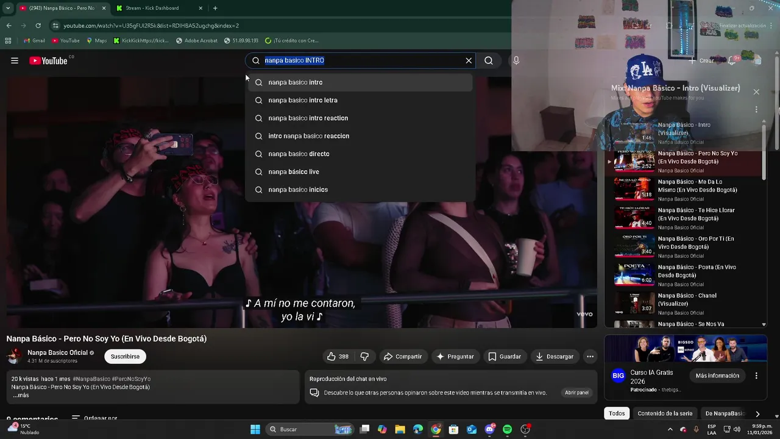Go back with the browser back arrow
Image resolution: width=780 pixels, height=439 pixels.
click(x=9, y=26)
